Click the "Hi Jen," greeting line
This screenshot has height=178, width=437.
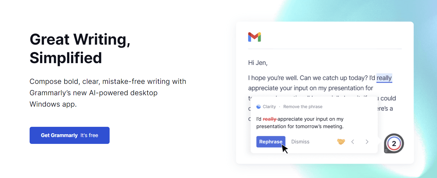(258, 63)
